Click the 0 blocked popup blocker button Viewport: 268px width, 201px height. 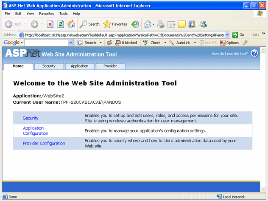126,42
